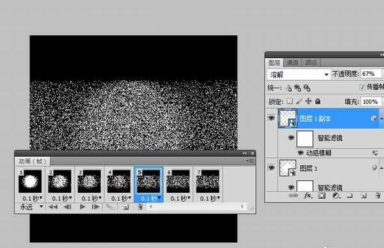Open the 溶解 blend mode dropdown
The width and height of the screenshot is (384, 248).
point(298,74)
